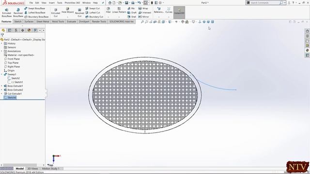
Task: Switch to the SOLIDWORKS Add-Ins tab
Action: click(x=122, y=21)
